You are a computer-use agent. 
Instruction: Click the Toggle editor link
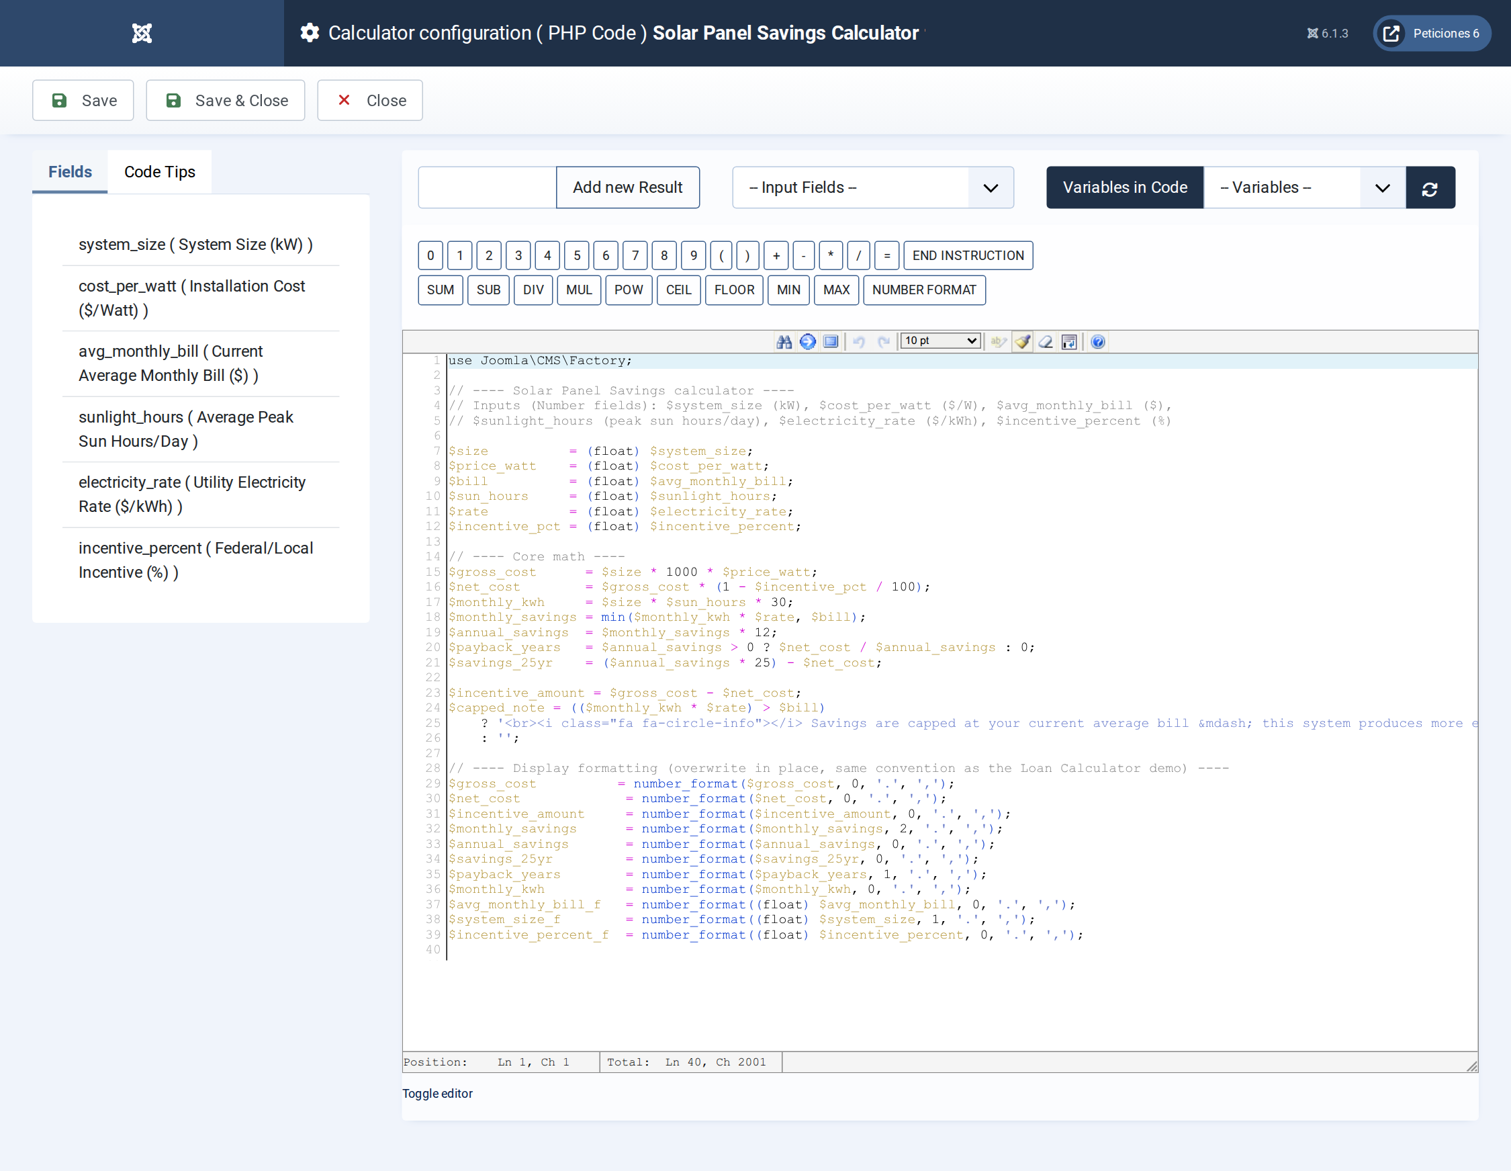437,1094
